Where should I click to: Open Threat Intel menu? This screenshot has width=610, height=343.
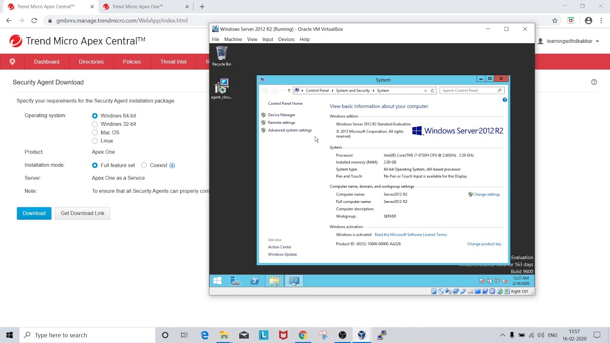tap(173, 61)
